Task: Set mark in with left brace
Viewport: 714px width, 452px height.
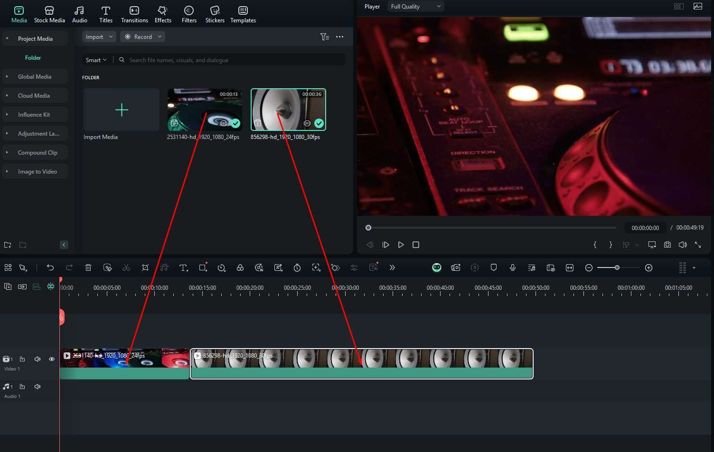Action: [595, 245]
